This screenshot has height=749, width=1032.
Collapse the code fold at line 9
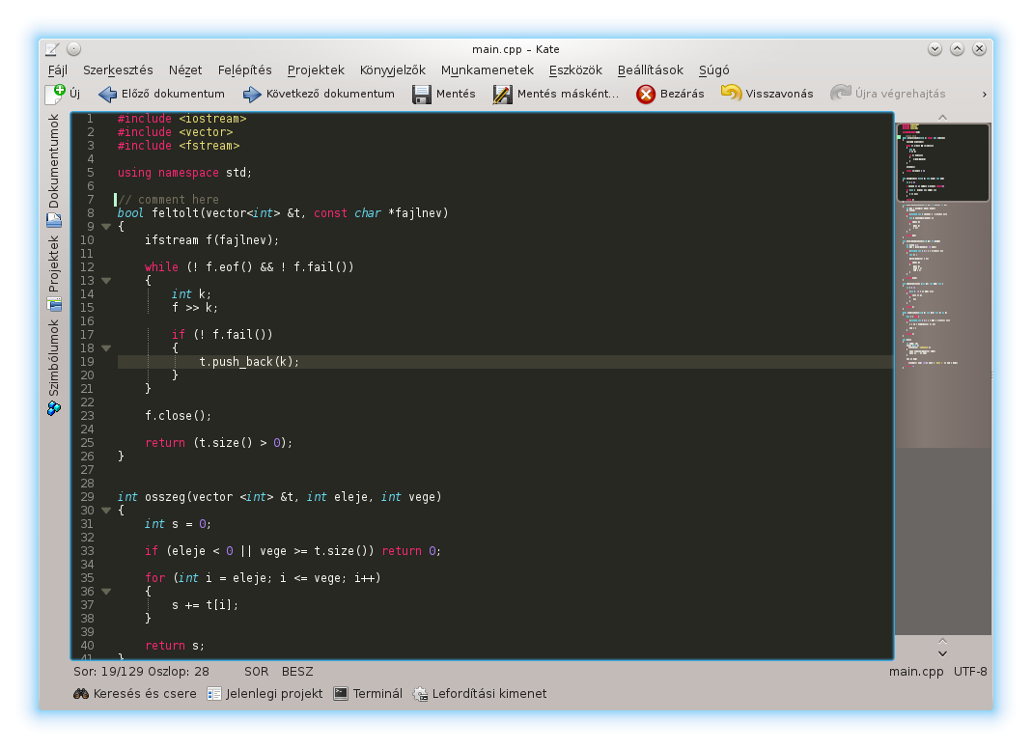[106, 227]
